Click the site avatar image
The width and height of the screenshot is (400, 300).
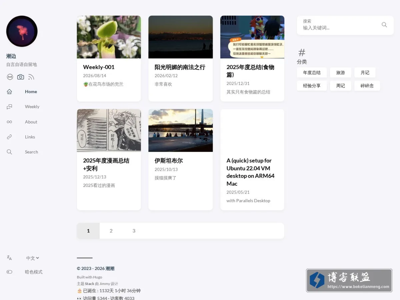pyautogui.click(x=22, y=31)
